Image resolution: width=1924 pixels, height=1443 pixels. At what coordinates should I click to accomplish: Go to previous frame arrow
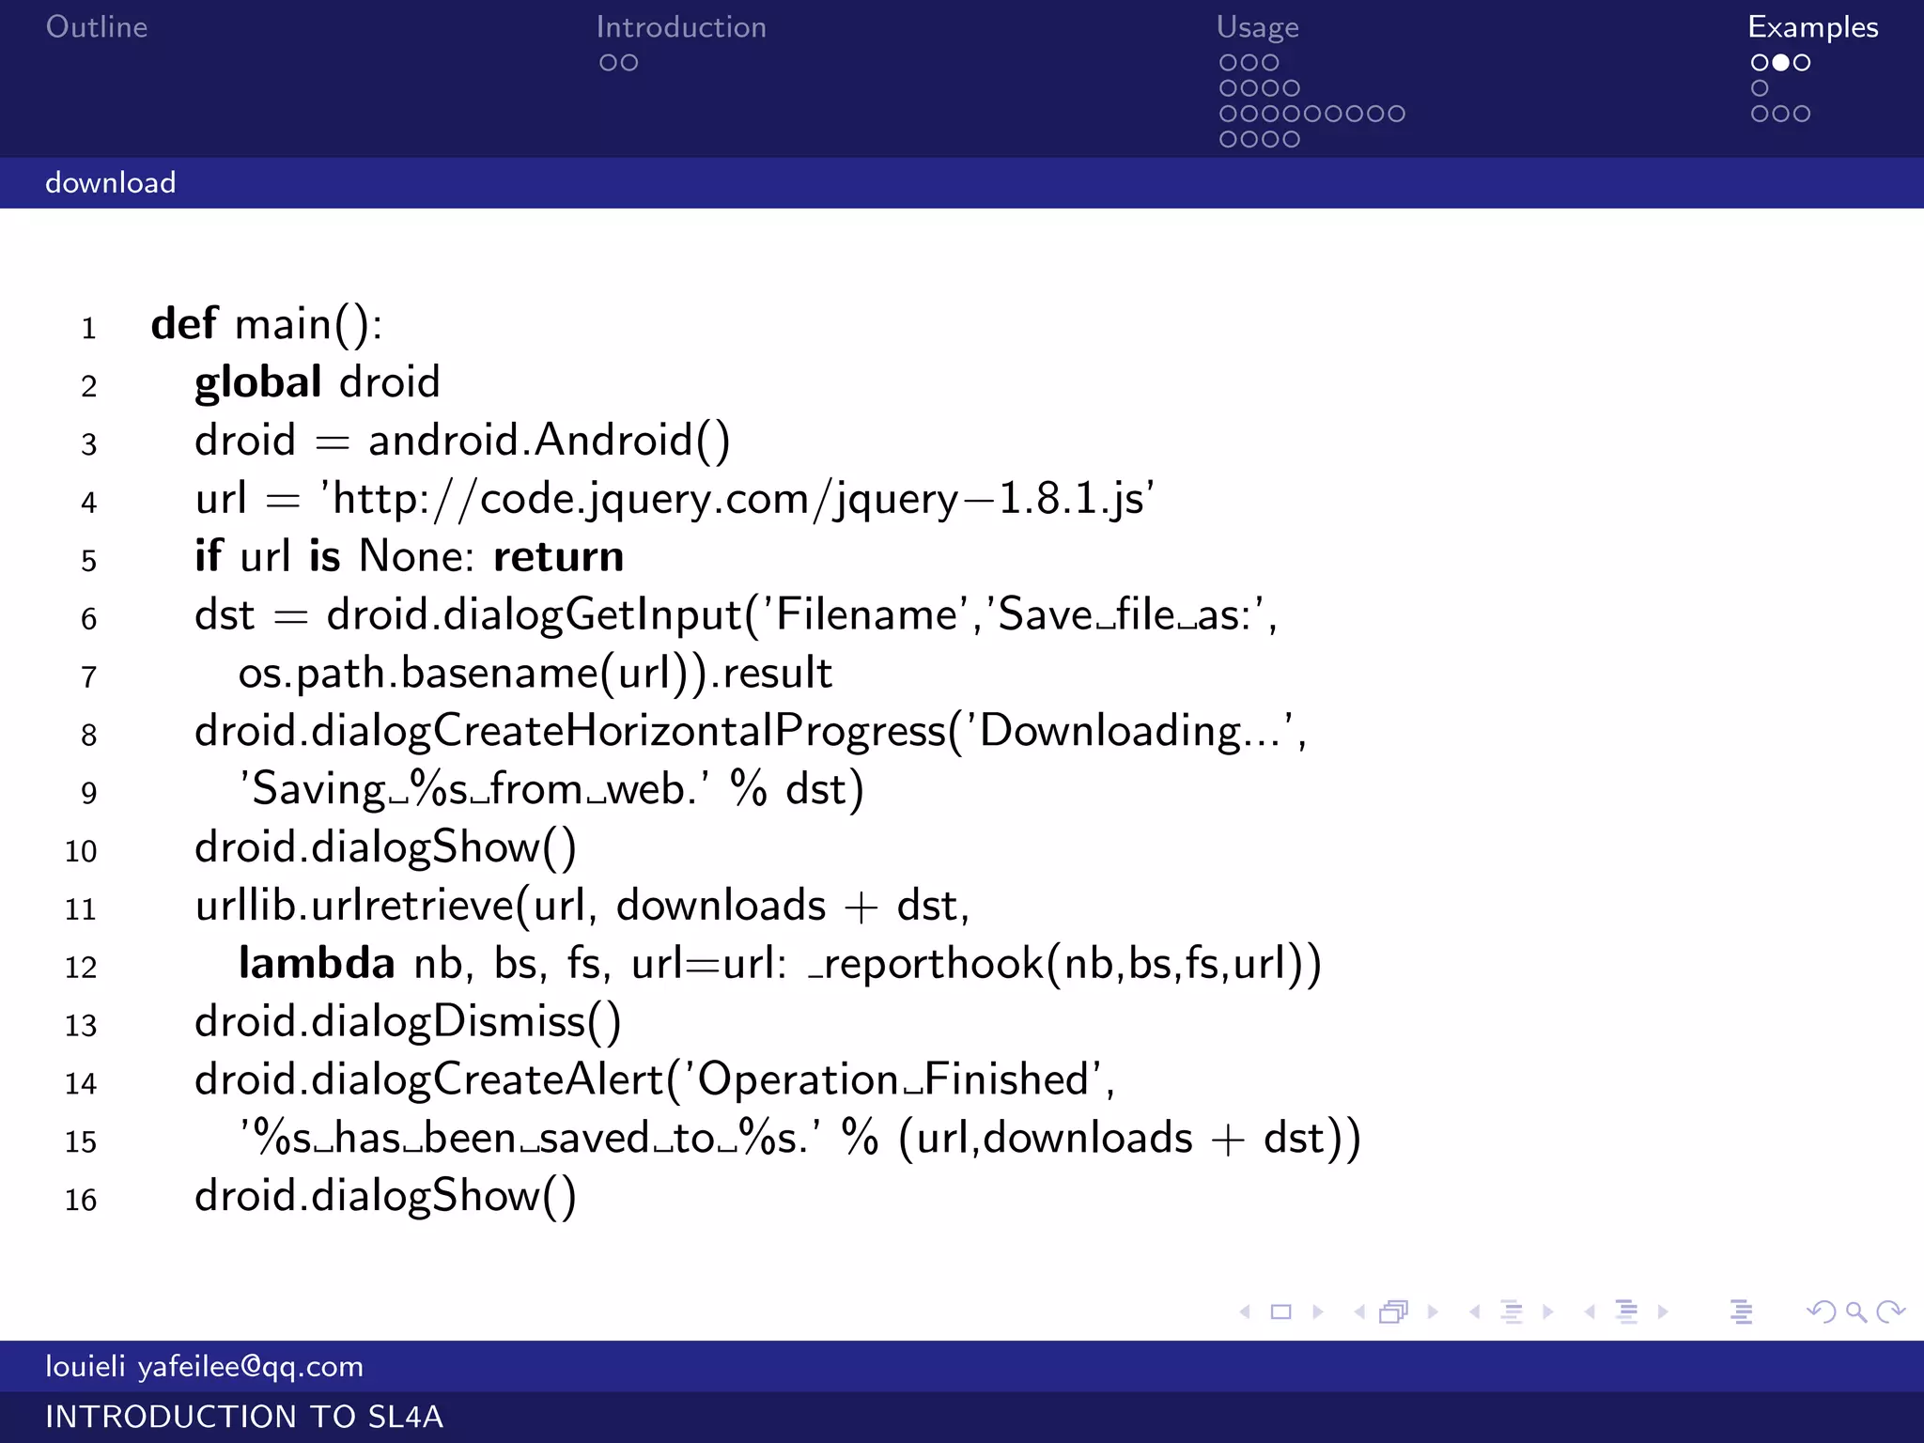tap(1359, 1311)
